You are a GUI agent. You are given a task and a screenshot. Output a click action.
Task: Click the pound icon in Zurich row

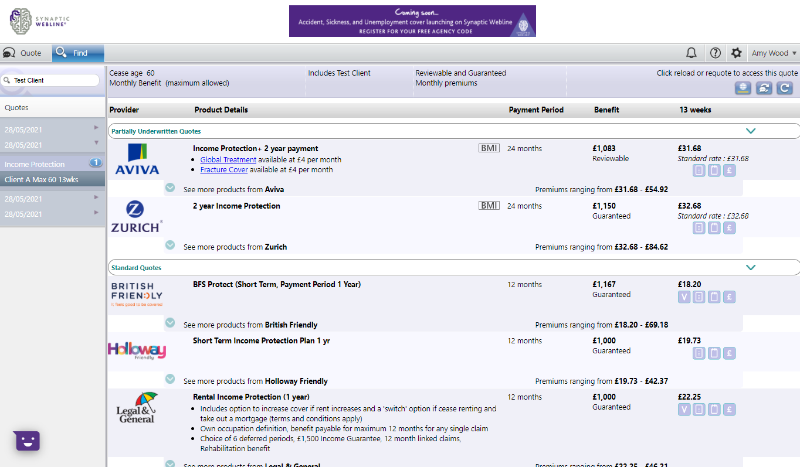pyautogui.click(x=730, y=228)
